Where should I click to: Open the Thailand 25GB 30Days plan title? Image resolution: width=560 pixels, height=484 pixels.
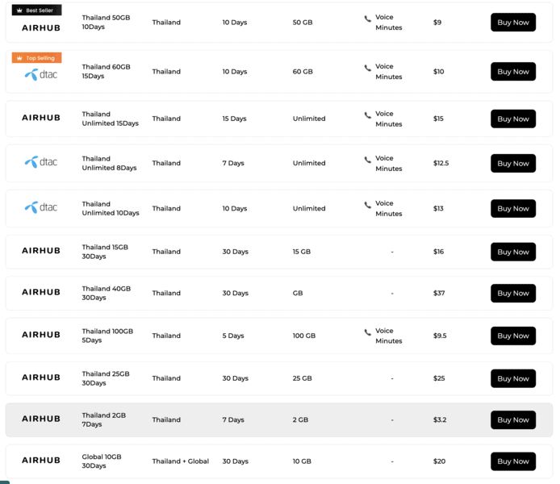point(106,378)
